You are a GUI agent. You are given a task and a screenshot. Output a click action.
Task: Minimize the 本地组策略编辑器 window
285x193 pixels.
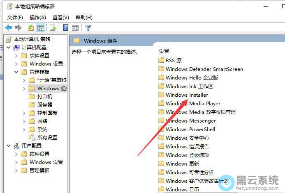point(266,6)
